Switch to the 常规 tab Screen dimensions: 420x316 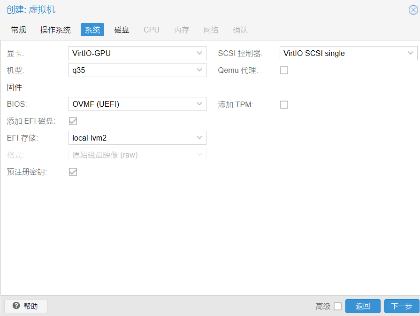click(x=19, y=30)
